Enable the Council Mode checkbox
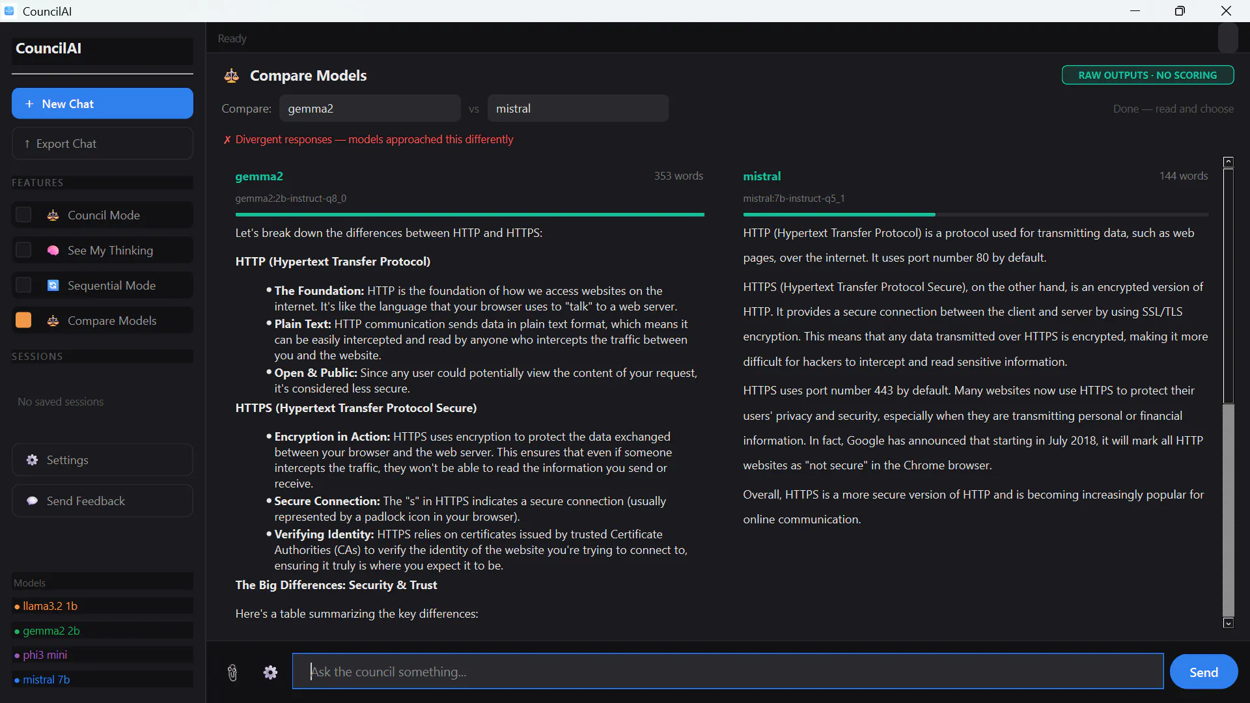The image size is (1250, 703). [x=23, y=215]
